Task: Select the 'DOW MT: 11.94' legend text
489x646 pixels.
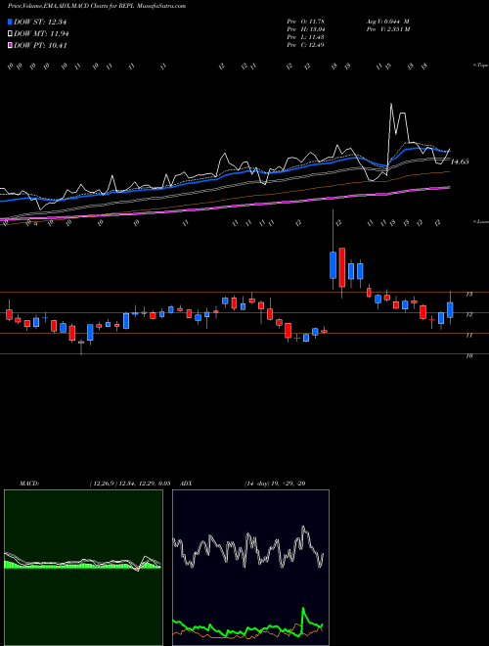Action: click(x=41, y=34)
